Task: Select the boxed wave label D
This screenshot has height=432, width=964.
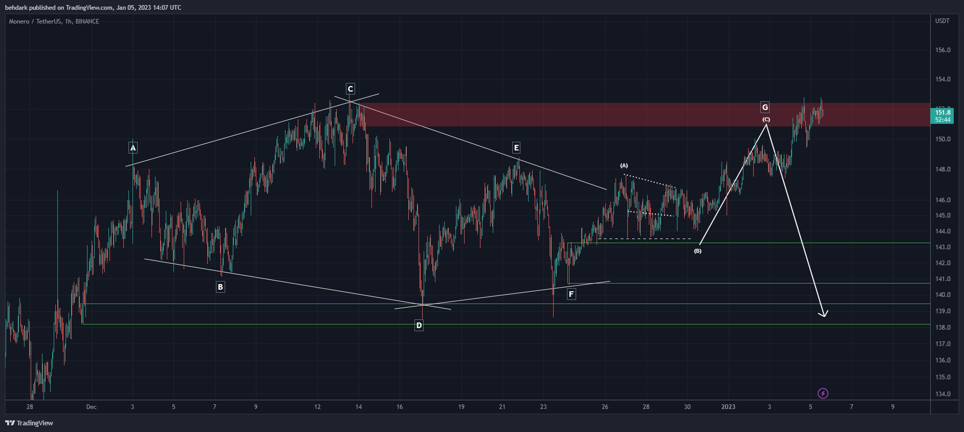Action: 419,325
